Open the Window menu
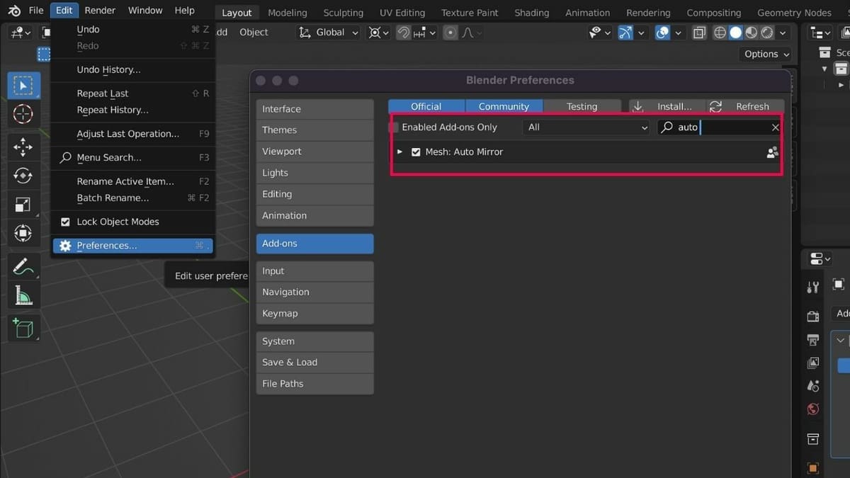 pos(146,11)
